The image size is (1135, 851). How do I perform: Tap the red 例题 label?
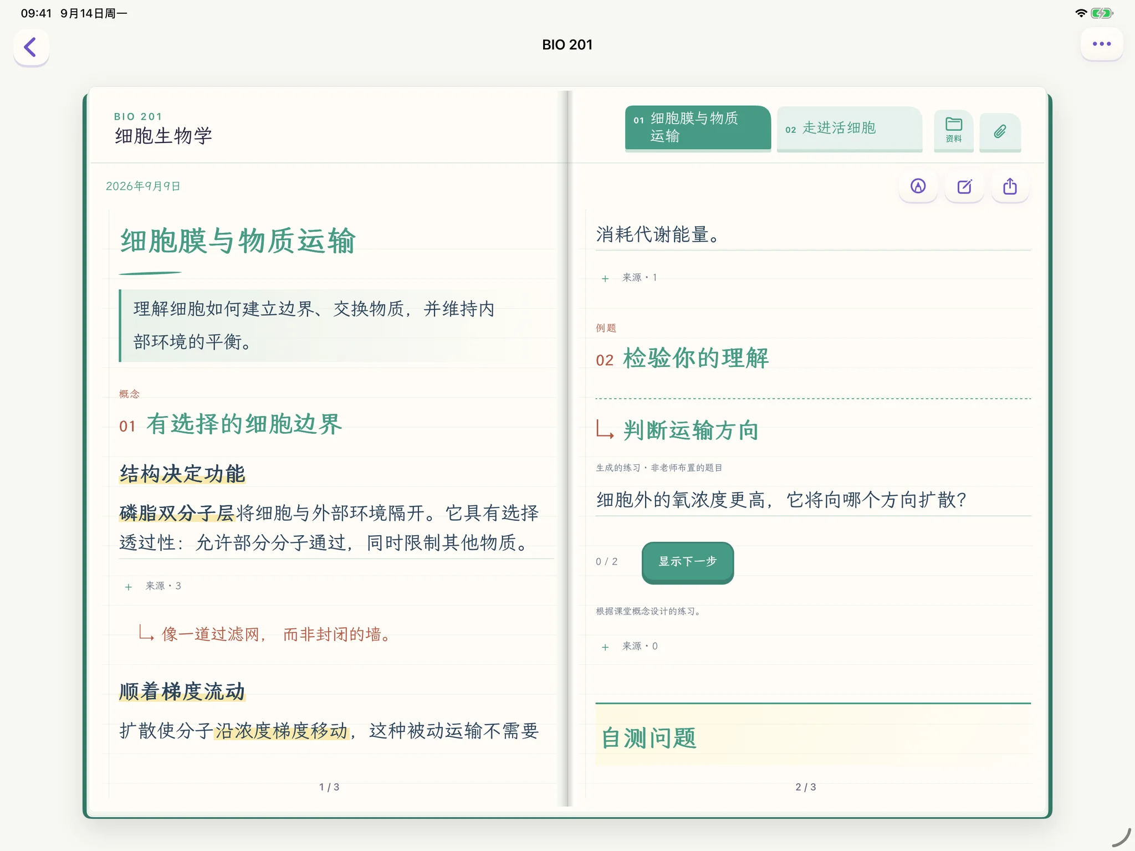(606, 328)
